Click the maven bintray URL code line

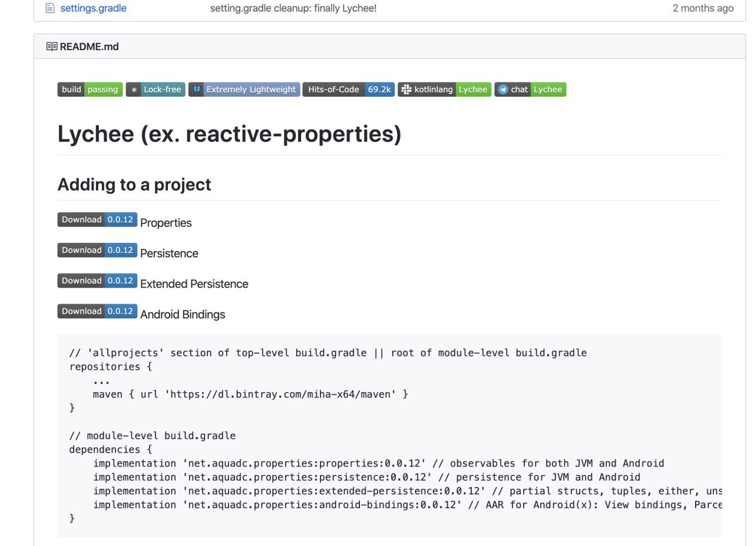[250, 394]
